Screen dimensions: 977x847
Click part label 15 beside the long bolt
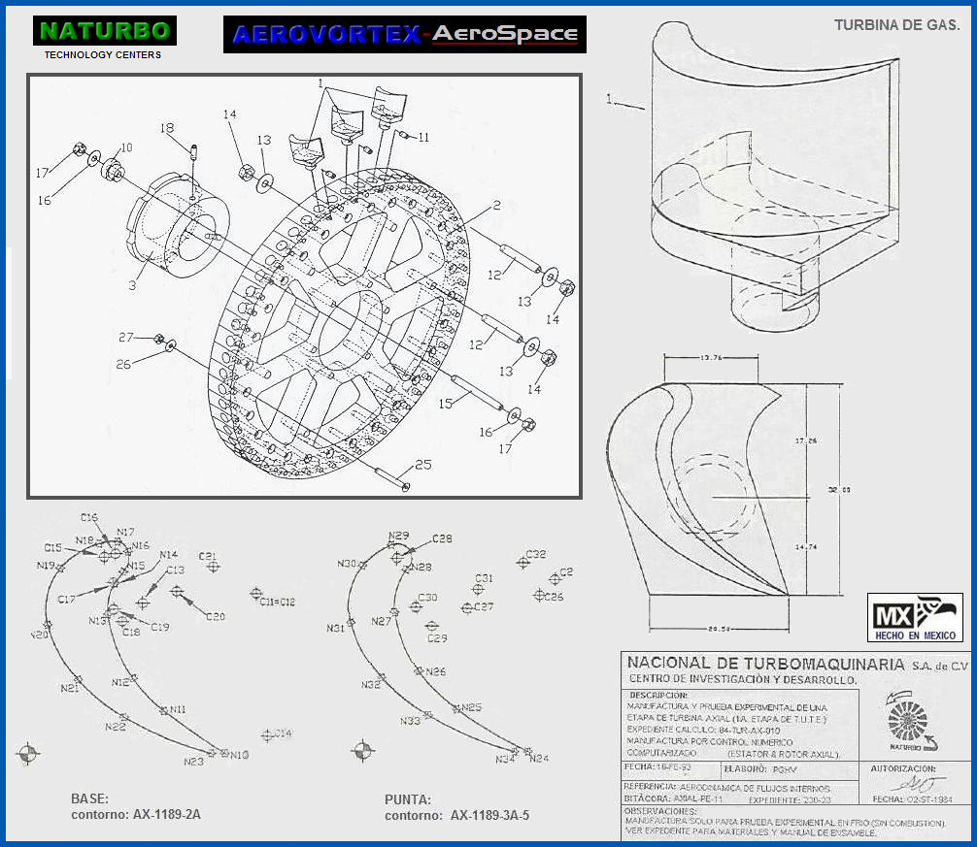point(446,404)
